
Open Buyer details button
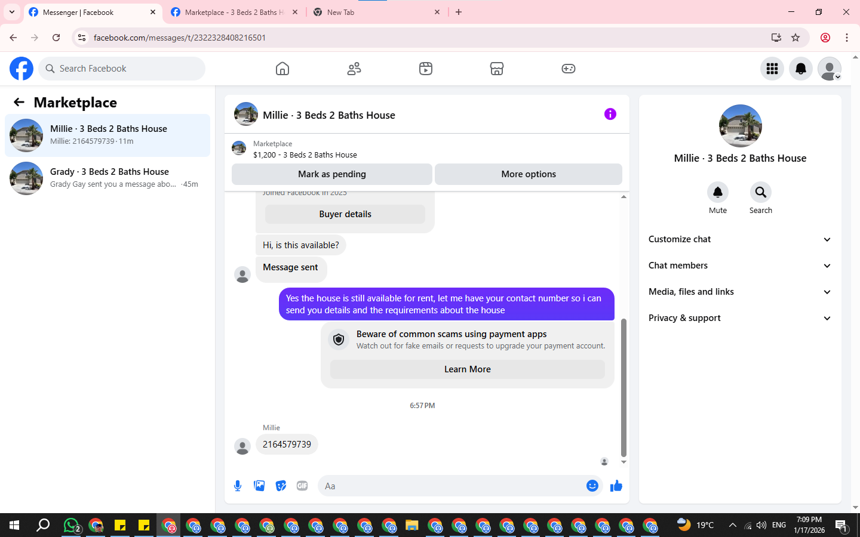coord(345,214)
